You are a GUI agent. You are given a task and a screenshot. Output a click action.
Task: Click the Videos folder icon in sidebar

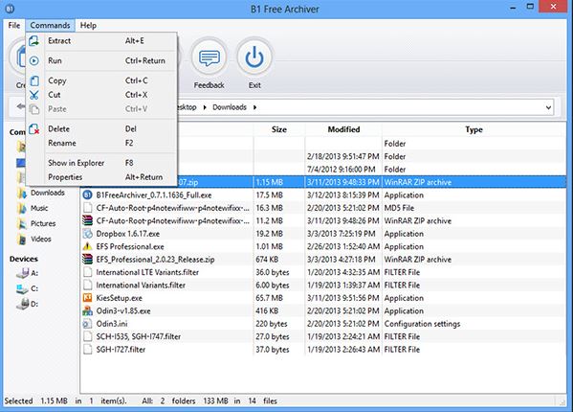click(22, 240)
